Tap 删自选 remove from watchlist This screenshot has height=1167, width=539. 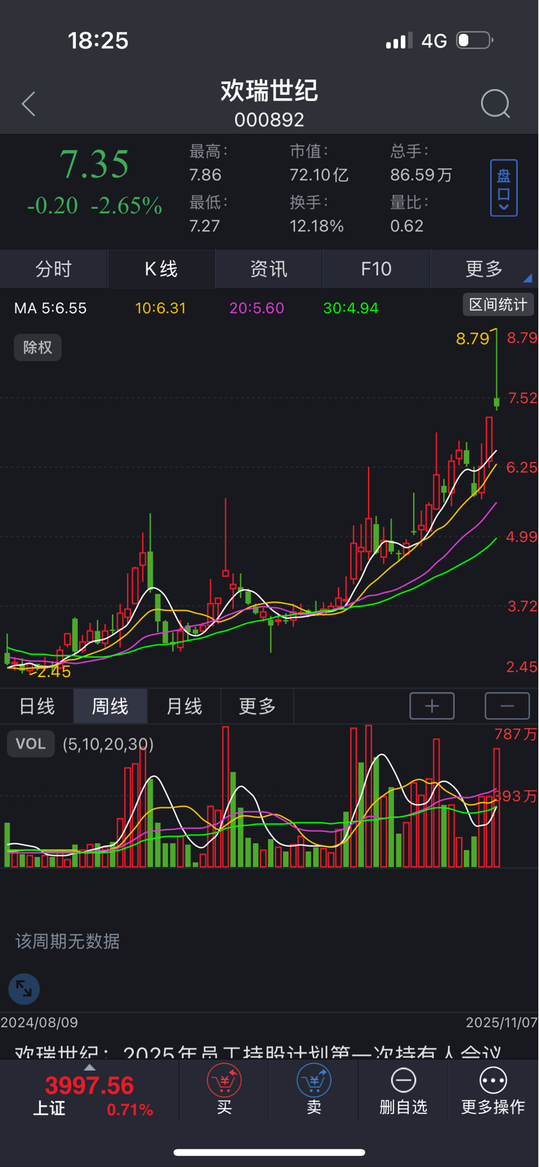[404, 1090]
